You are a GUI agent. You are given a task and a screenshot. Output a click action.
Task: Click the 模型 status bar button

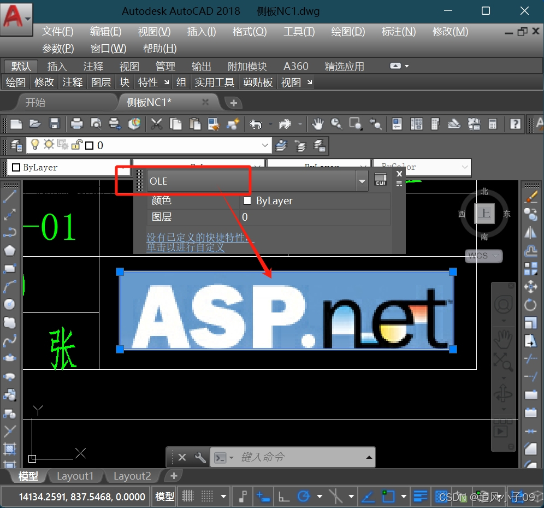164,497
